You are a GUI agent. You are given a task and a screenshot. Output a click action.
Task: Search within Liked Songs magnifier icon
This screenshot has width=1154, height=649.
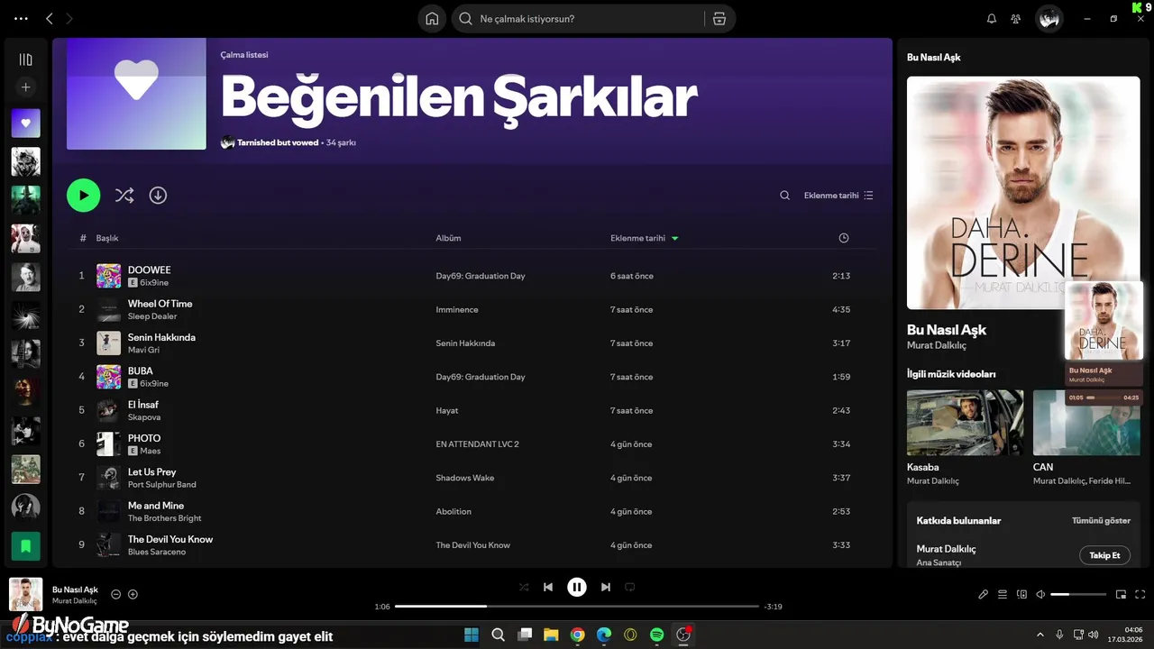784,196
